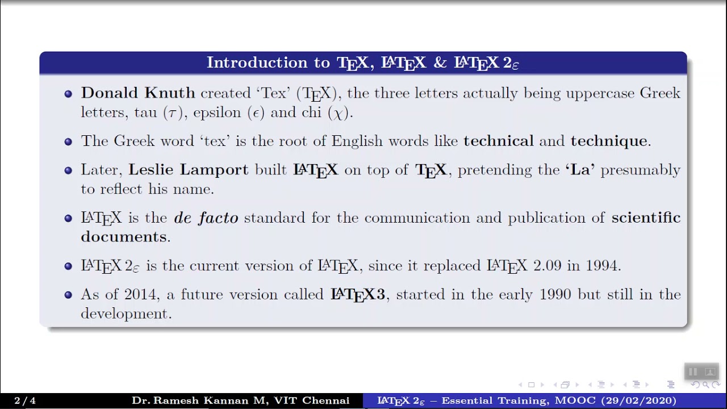The width and height of the screenshot is (727, 409).
Task: Click the go-forward curved arrow icon
Action: (716, 385)
